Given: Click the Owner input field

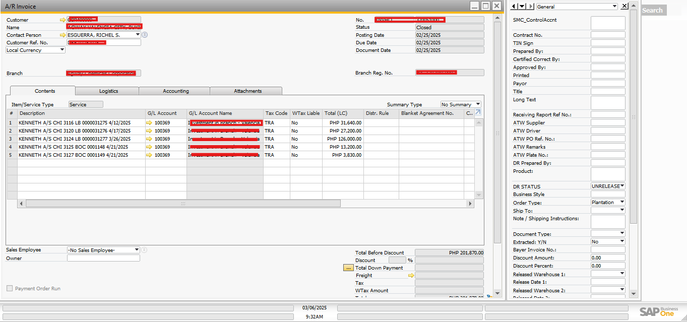Looking at the screenshot, I should [103, 258].
